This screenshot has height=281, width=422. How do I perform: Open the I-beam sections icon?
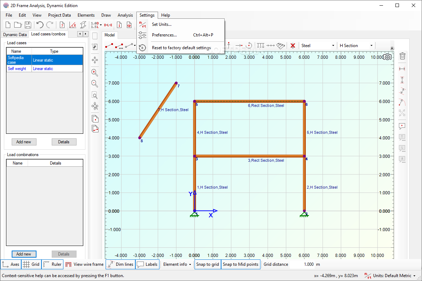(83, 25)
